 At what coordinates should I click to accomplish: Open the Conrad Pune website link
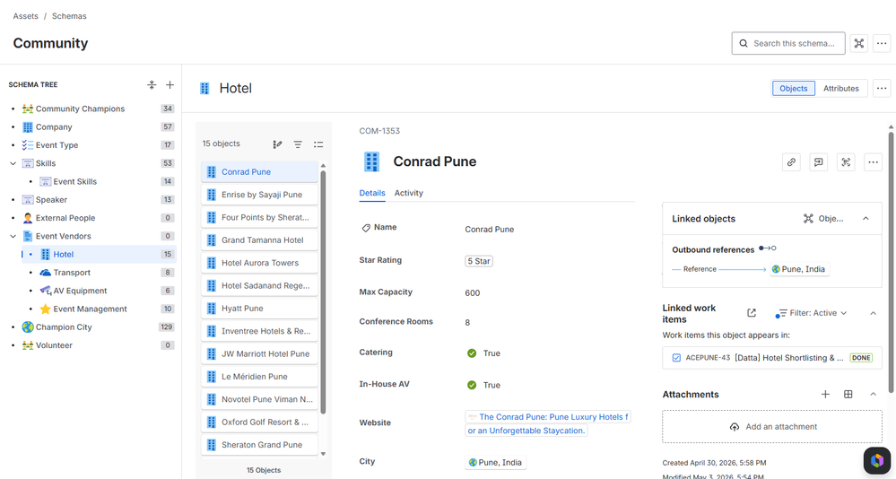[x=547, y=423]
